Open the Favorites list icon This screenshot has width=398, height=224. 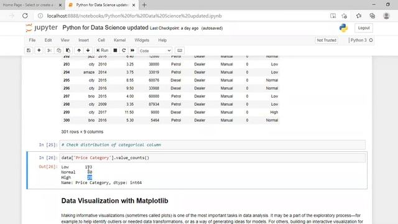pos(359,16)
